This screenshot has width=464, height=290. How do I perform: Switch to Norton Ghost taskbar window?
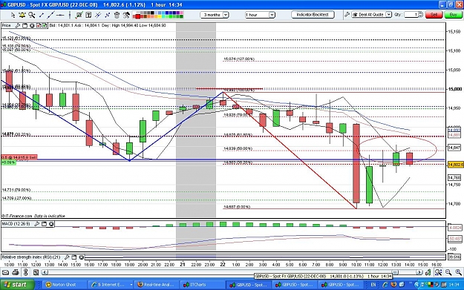(64, 285)
